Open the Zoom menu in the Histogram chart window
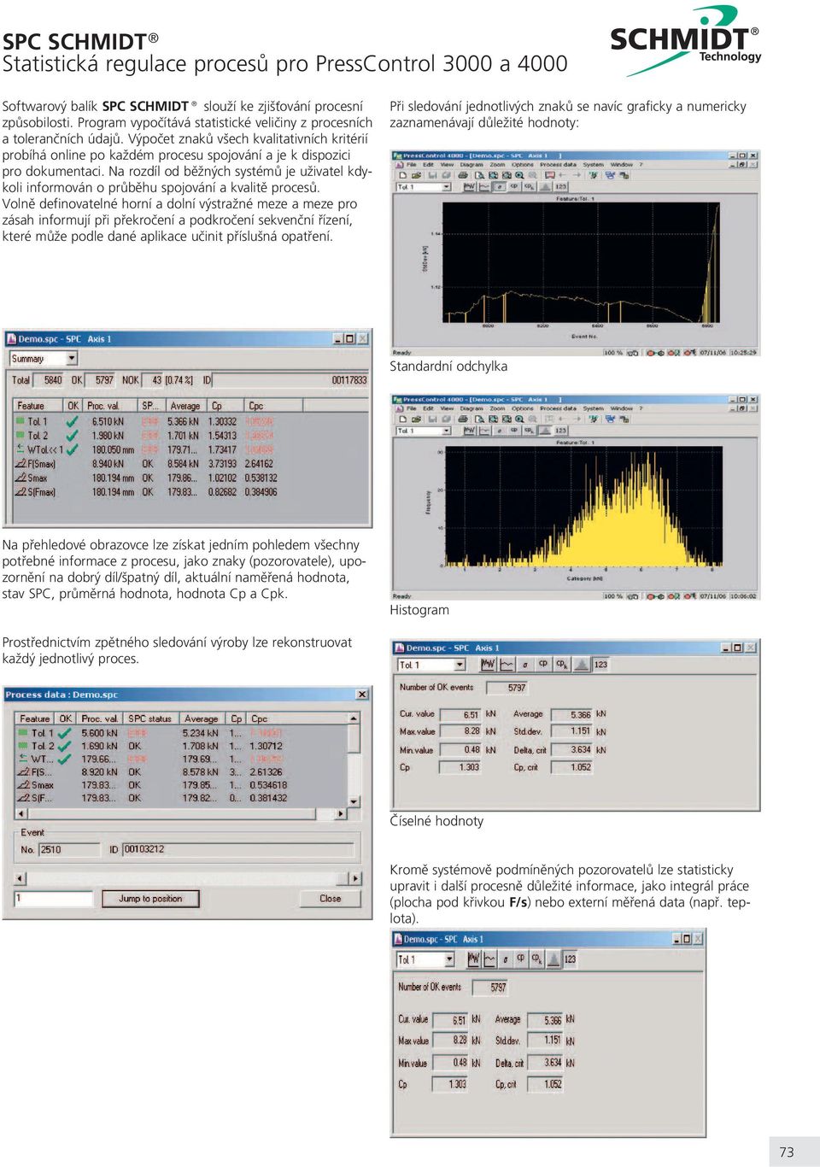This screenshot has width=820, height=1167. tap(497, 408)
